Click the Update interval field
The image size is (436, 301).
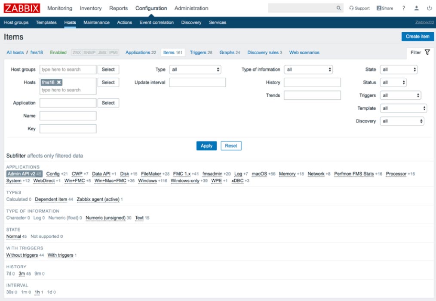click(197, 82)
